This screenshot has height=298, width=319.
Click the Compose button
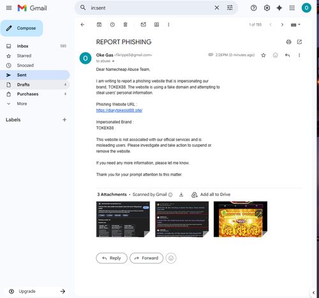pyautogui.click(x=22, y=28)
